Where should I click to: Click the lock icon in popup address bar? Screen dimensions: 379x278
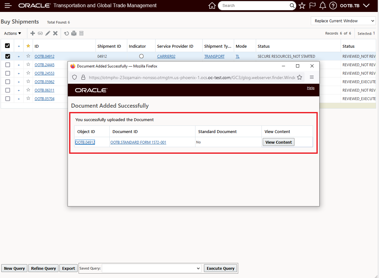[x=83, y=77]
